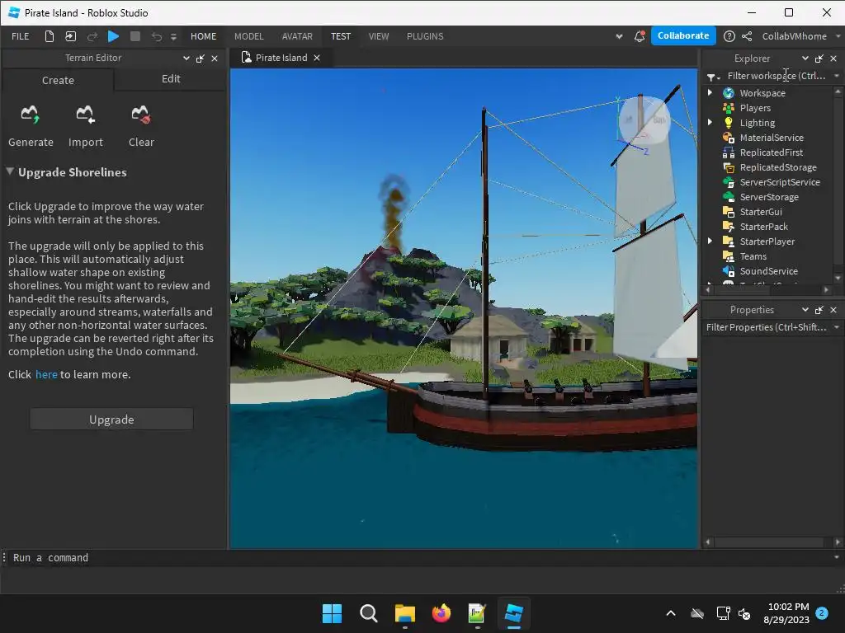
Task: Follow the 'here' learn more link
Action: [x=46, y=375]
